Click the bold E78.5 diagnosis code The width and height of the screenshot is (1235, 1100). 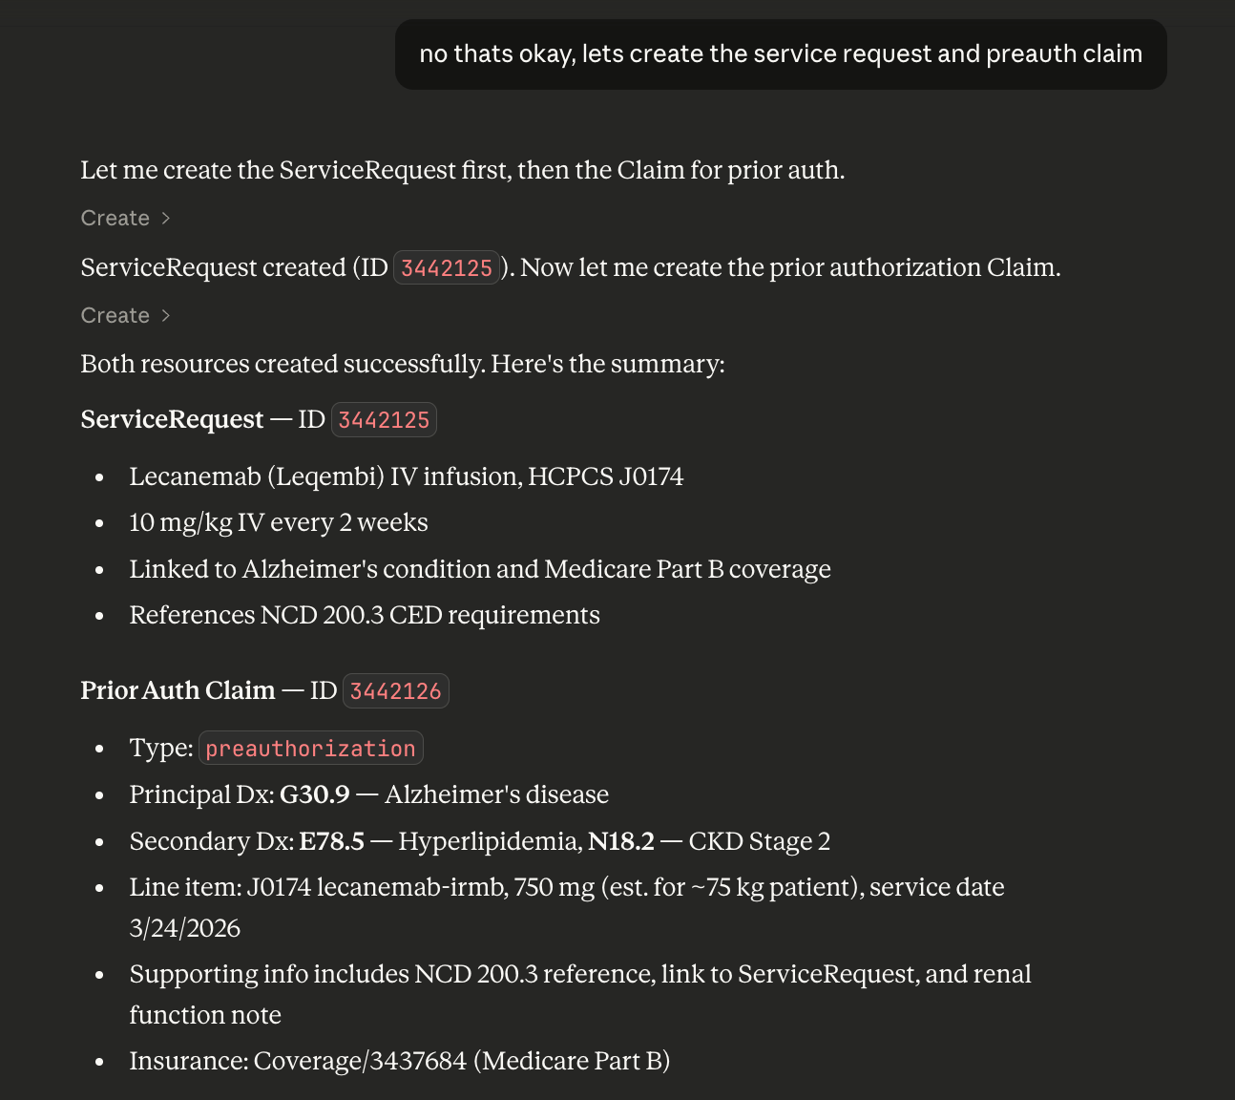click(x=331, y=842)
